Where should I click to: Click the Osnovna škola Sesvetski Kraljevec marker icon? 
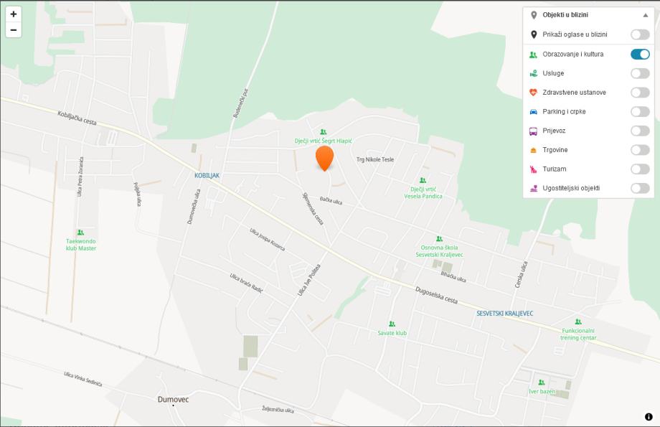(439, 239)
